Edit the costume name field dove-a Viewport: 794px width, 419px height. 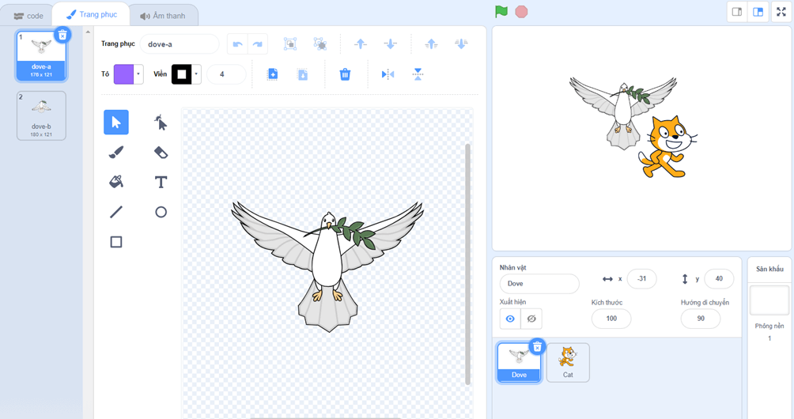point(180,44)
